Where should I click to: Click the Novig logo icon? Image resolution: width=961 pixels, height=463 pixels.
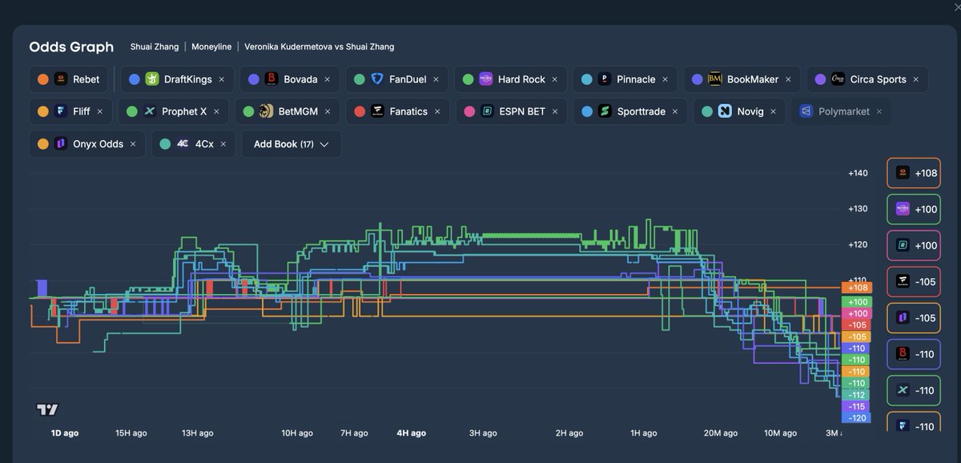pos(725,111)
